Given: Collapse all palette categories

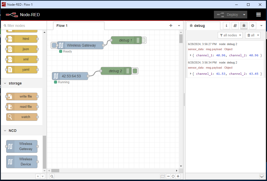Looking at the screenshot, I should (x=38, y=176).
